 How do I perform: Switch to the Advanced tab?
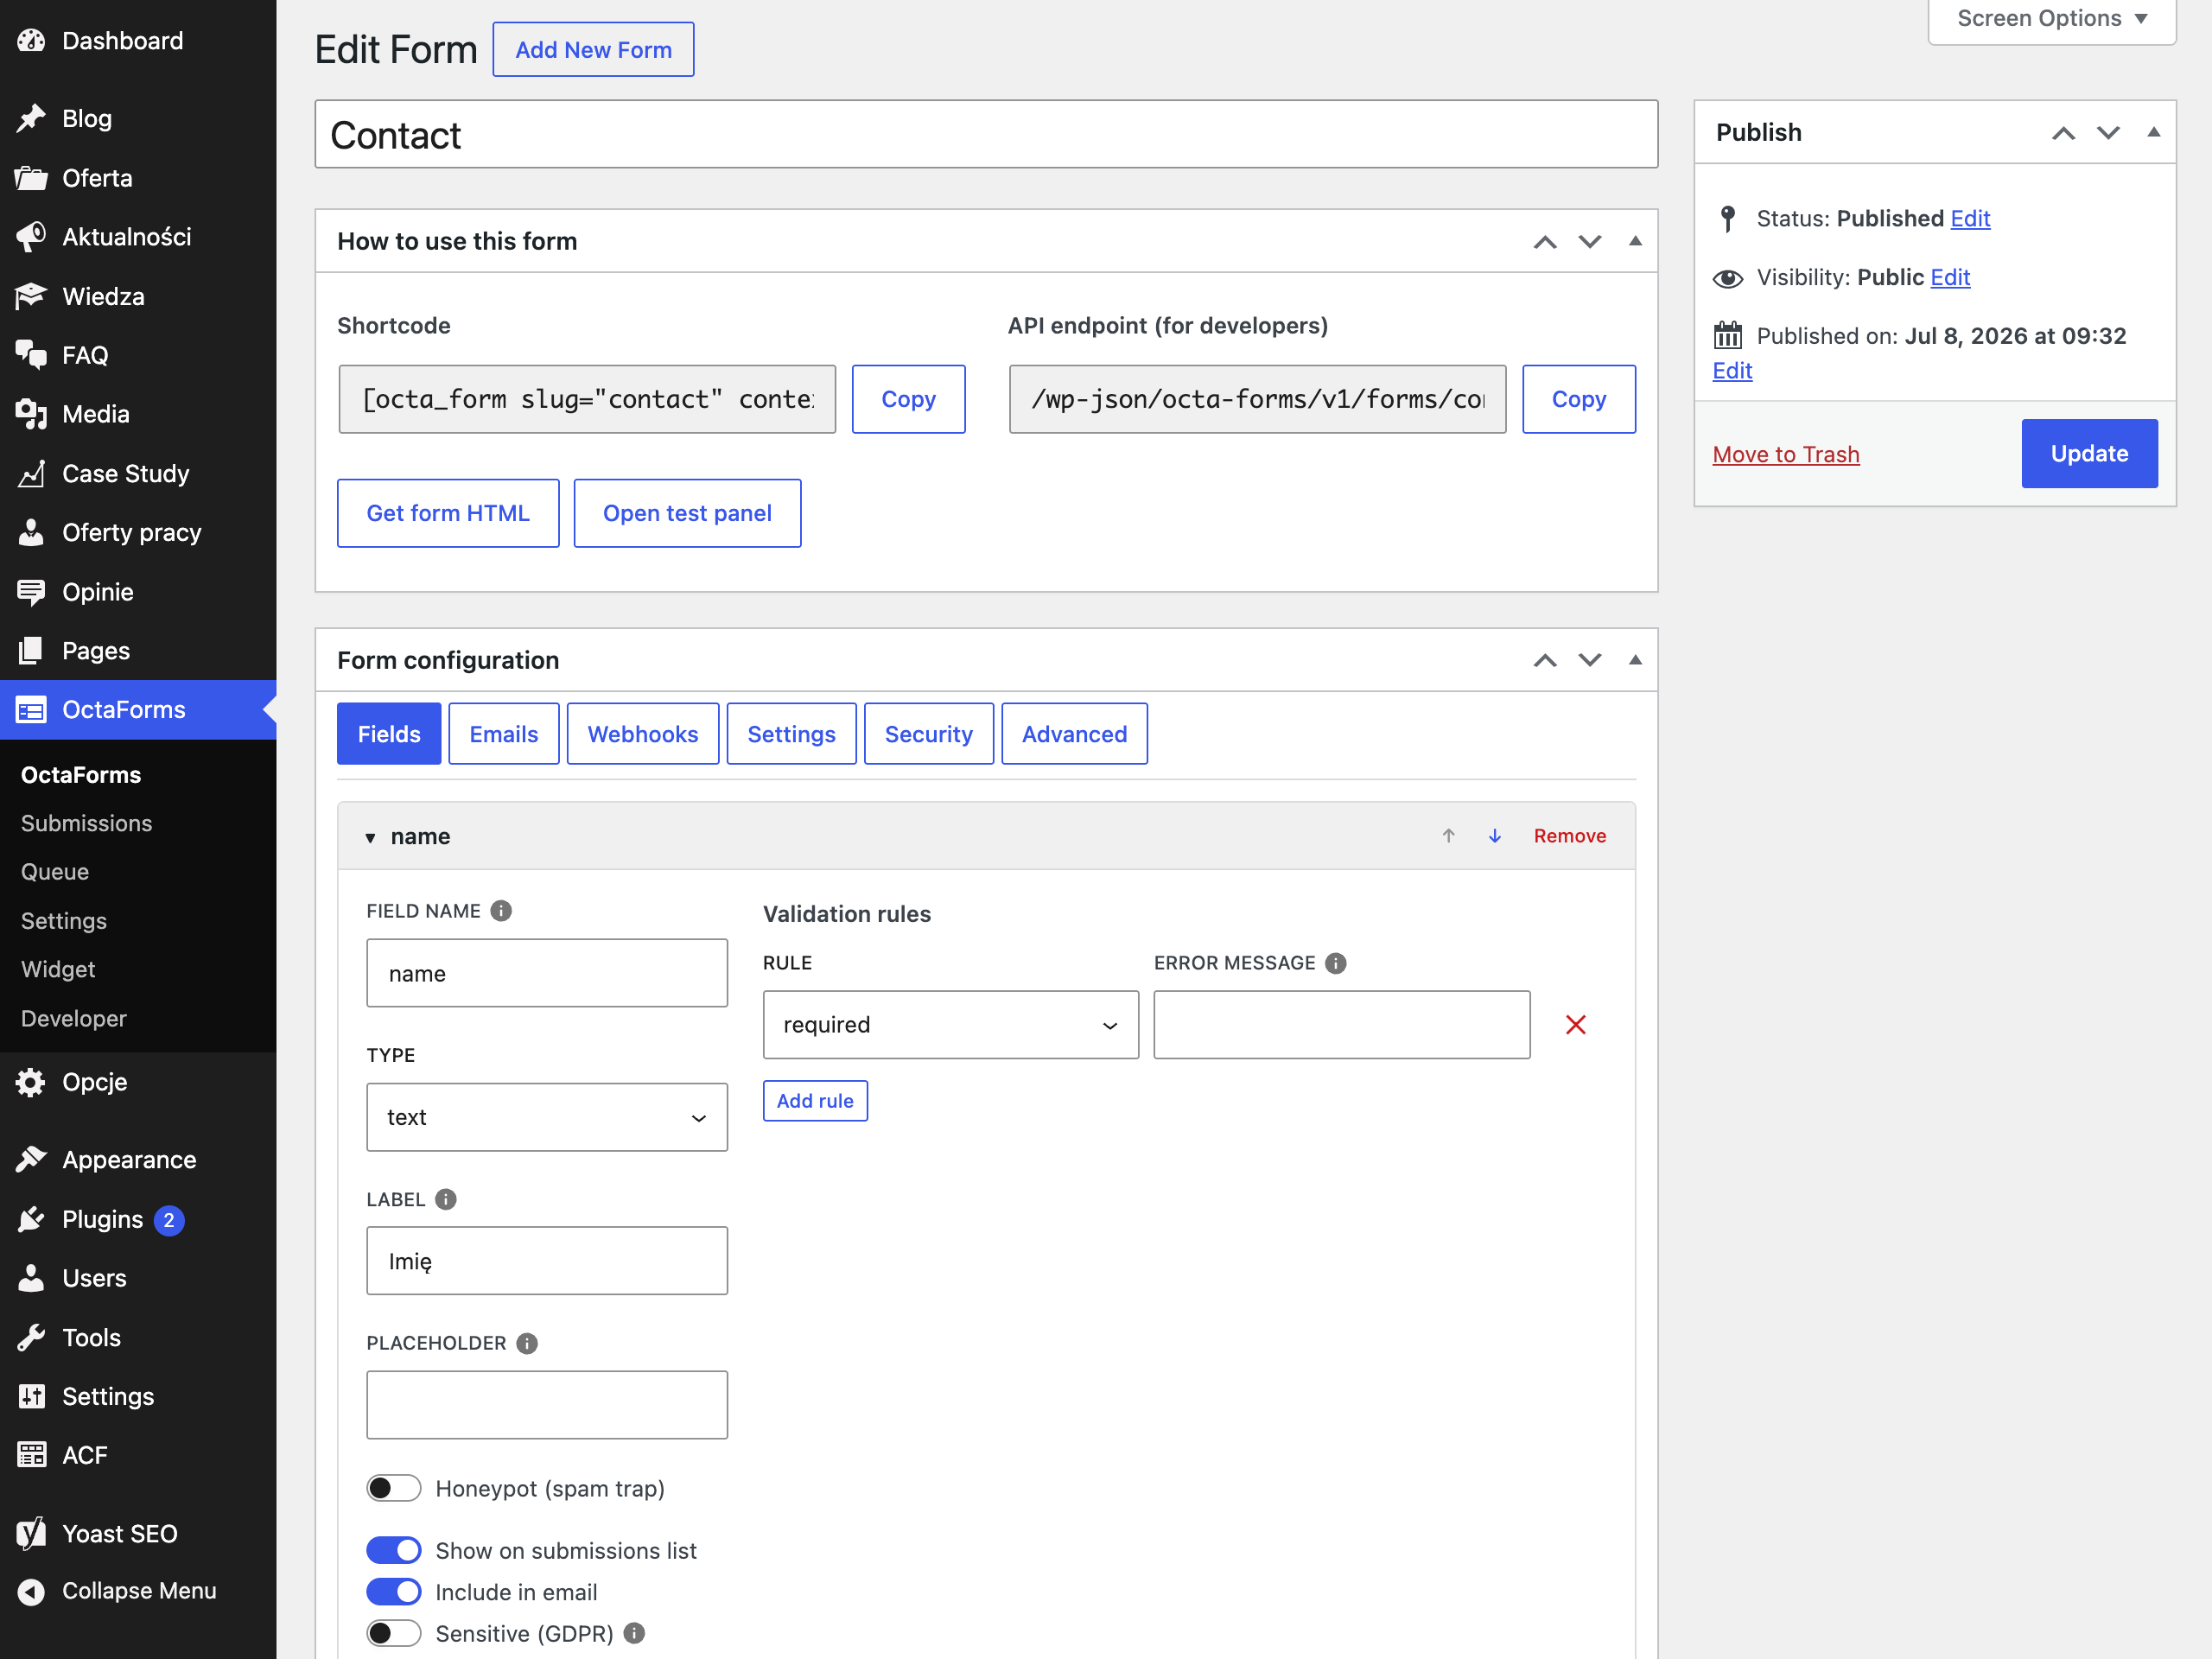click(1074, 734)
